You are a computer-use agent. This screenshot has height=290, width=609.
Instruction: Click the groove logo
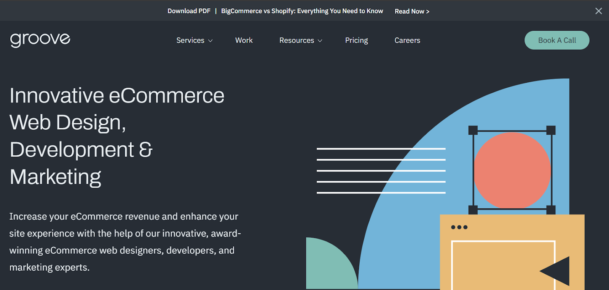[x=40, y=40]
